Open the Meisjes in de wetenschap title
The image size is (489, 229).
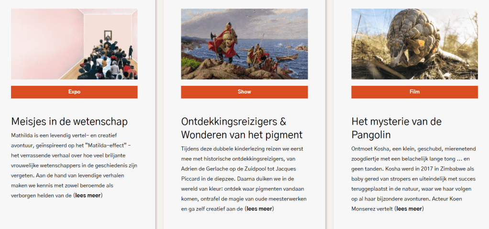tap(69, 122)
